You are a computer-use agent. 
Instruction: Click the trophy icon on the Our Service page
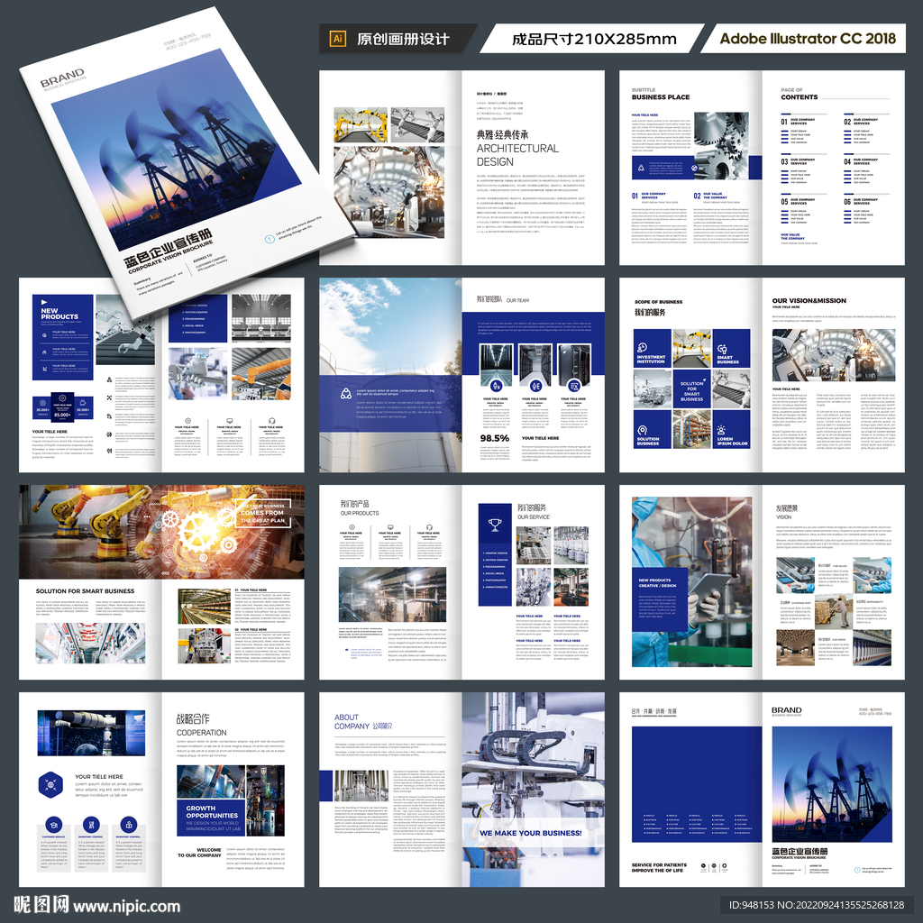pyautogui.click(x=495, y=524)
